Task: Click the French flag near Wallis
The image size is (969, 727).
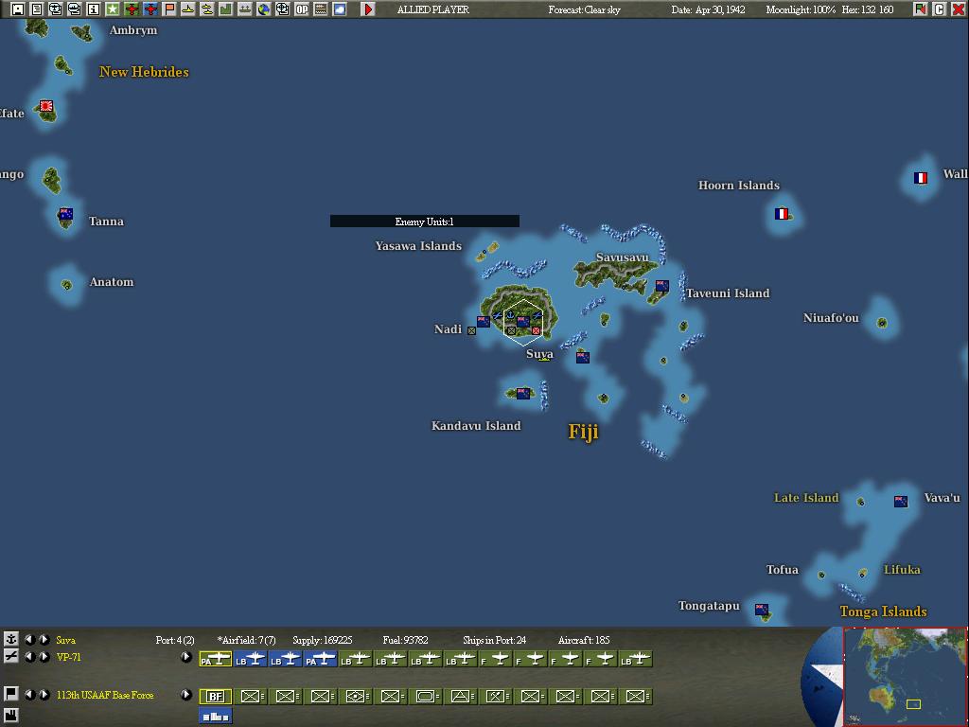Action: (921, 178)
